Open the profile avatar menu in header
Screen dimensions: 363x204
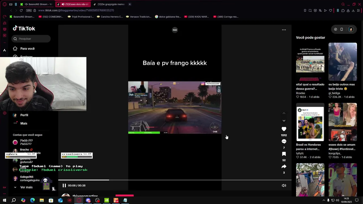[x=351, y=29]
